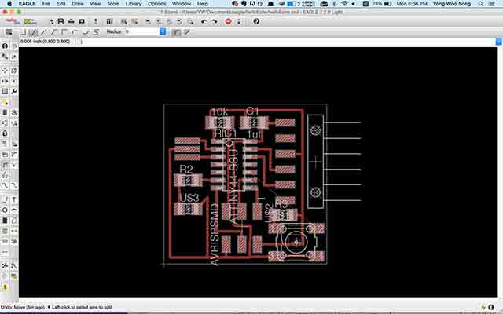Open the Options menu

[x=157, y=4]
